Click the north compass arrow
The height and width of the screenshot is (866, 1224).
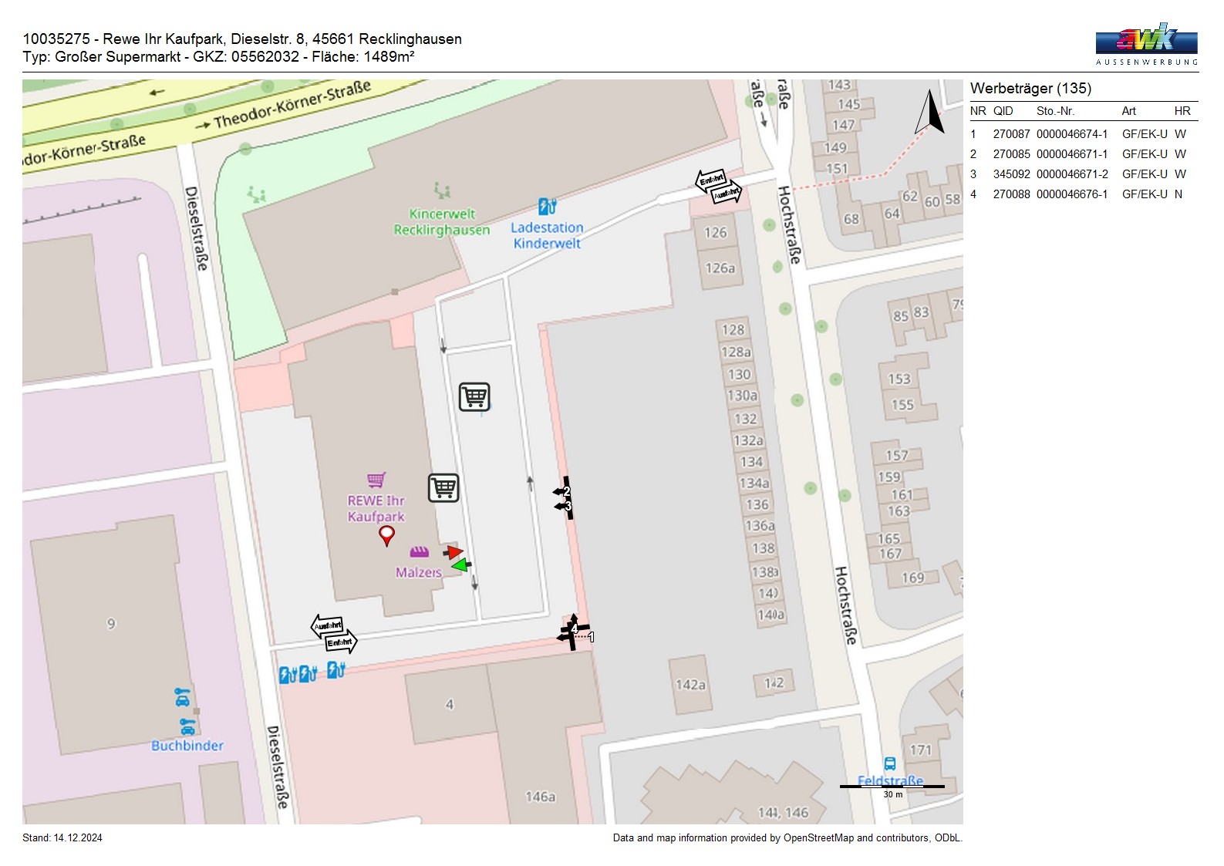click(930, 113)
